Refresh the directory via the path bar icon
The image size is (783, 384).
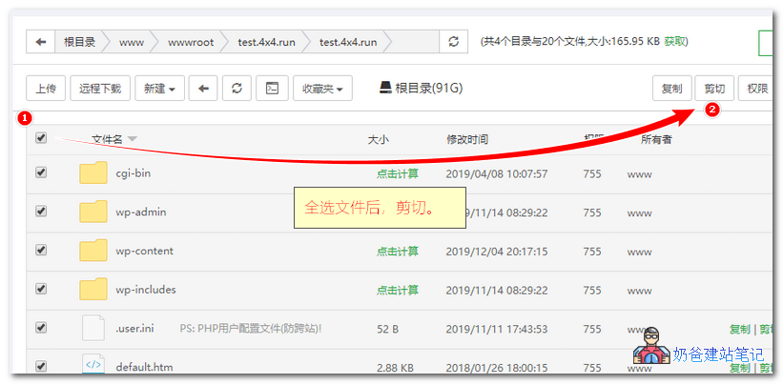pos(453,42)
